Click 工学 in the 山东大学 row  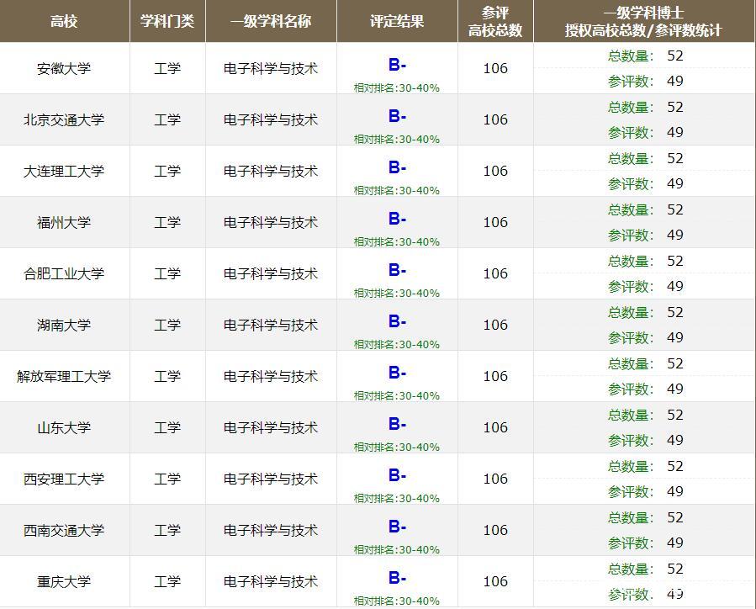click(167, 427)
